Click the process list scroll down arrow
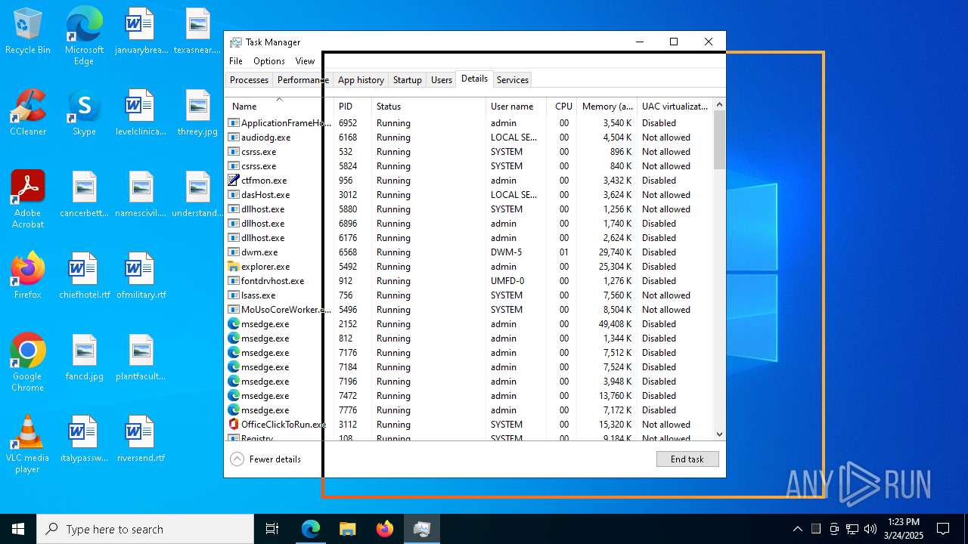 pyautogui.click(x=719, y=434)
